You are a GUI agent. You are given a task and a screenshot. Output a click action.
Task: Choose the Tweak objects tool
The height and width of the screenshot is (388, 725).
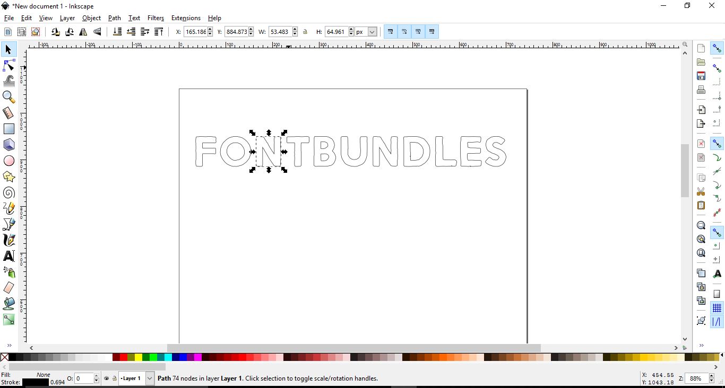(x=8, y=81)
